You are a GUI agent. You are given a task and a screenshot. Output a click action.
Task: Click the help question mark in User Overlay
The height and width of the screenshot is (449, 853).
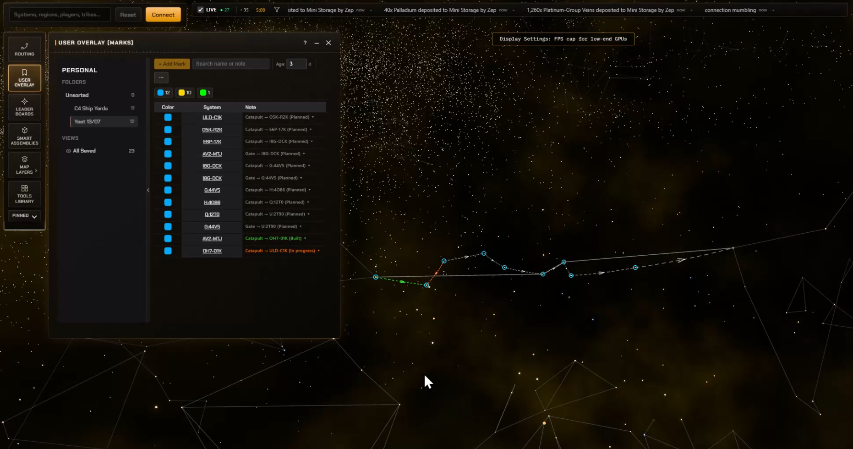tap(305, 43)
